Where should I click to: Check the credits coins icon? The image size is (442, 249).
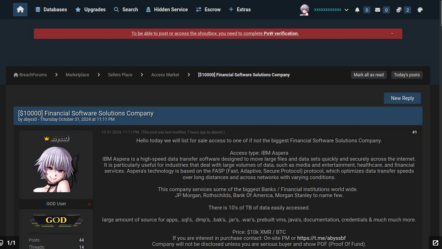pyautogui.click(x=399, y=10)
